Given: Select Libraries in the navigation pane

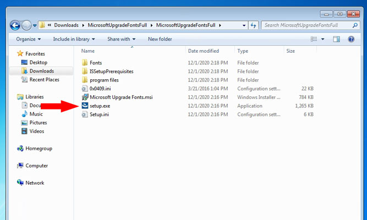Looking at the screenshot, I should pos(35,97).
